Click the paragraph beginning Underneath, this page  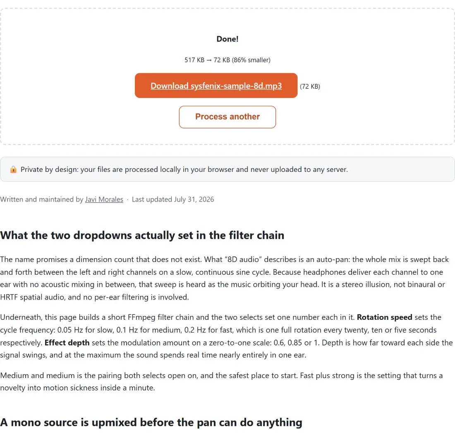point(226,336)
